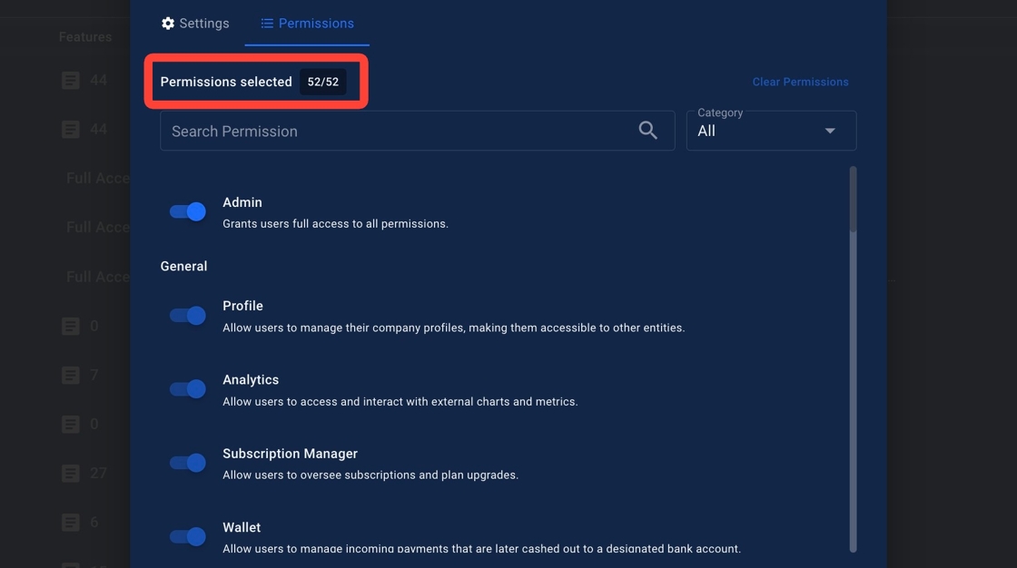Image resolution: width=1017 pixels, height=568 pixels.
Task: Click the background document icon beside 7
Action: [x=71, y=376]
